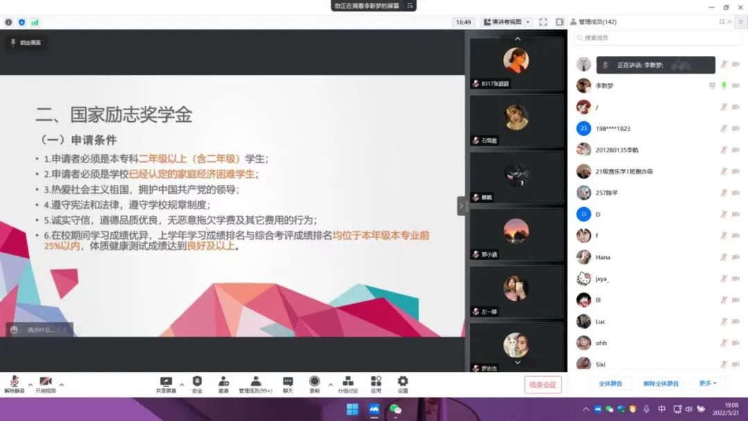Open the 安全 security shield icon

(197, 382)
